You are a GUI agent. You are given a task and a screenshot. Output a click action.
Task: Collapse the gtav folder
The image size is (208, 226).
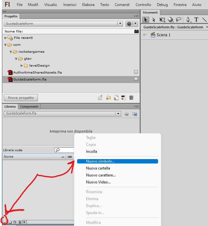[16, 59]
